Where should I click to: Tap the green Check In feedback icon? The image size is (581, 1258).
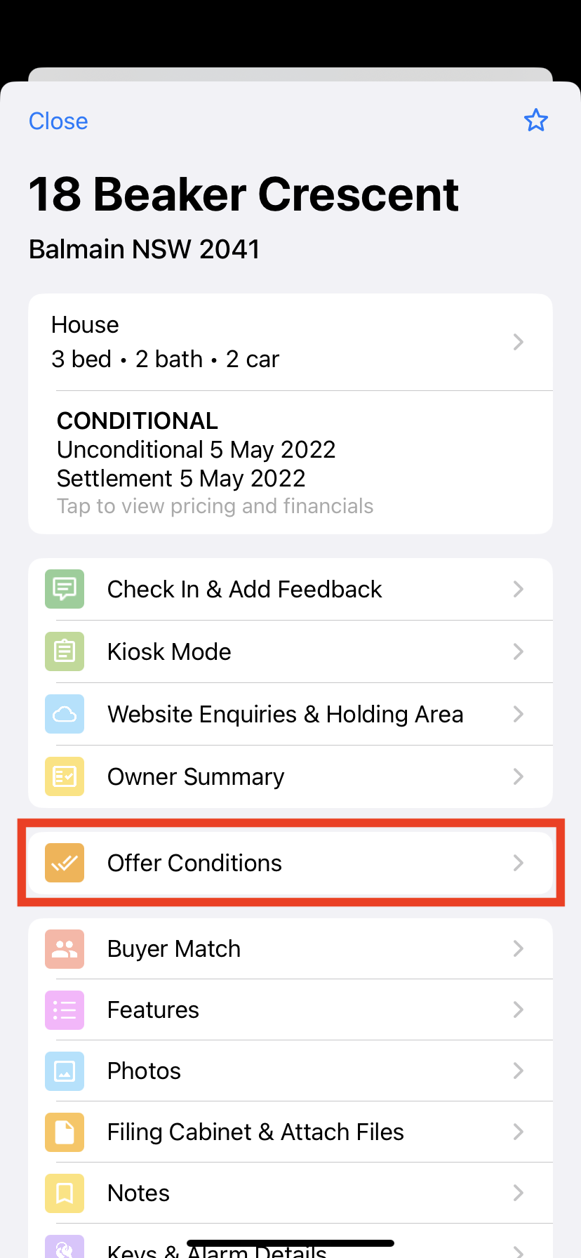pos(65,589)
